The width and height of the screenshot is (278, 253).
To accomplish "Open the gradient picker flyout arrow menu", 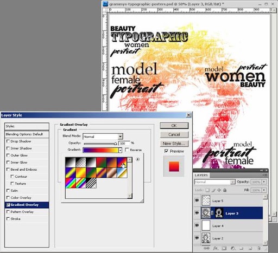I will click(x=138, y=159).
